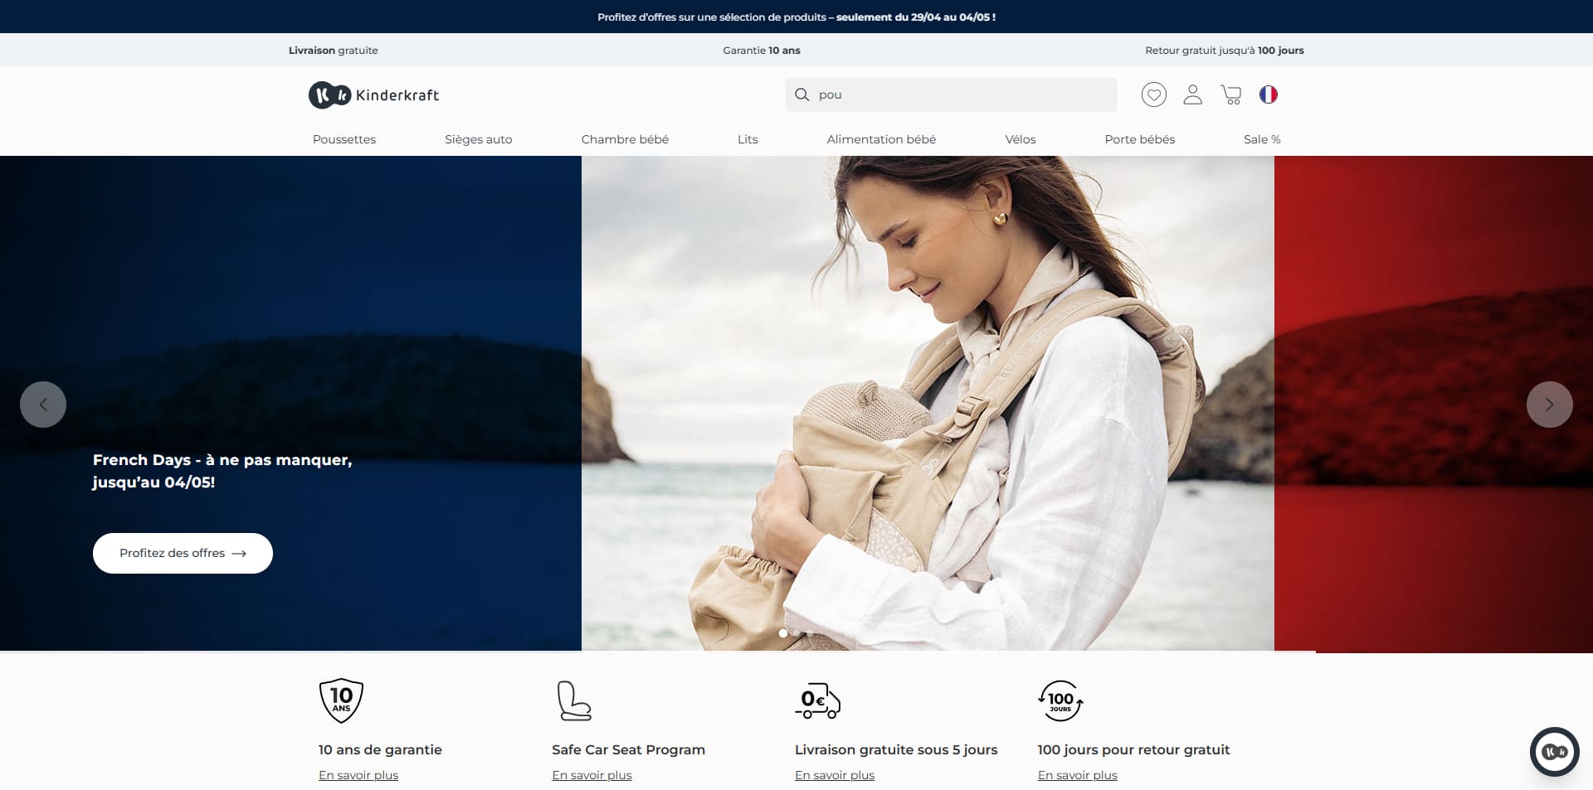Click the free delivery truck icon
This screenshot has height=790, width=1593.
click(817, 701)
